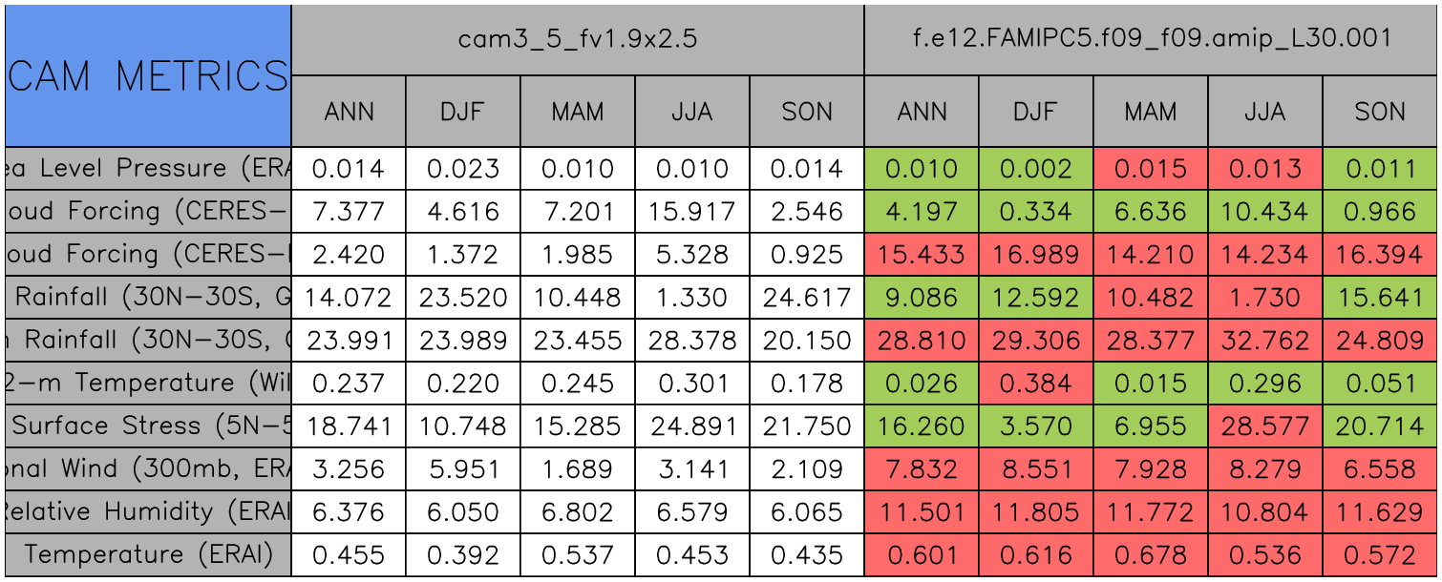The height and width of the screenshot is (582, 1442).
Task: Click the white cell showing 24.617
Action: [807, 297]
